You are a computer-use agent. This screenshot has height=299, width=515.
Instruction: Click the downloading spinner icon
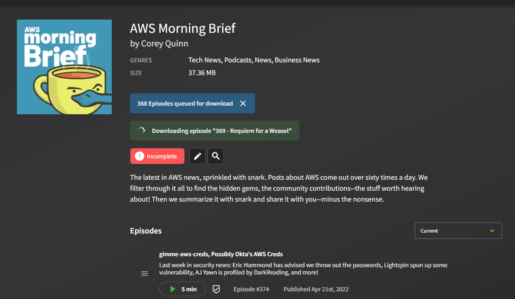[141, 131]
